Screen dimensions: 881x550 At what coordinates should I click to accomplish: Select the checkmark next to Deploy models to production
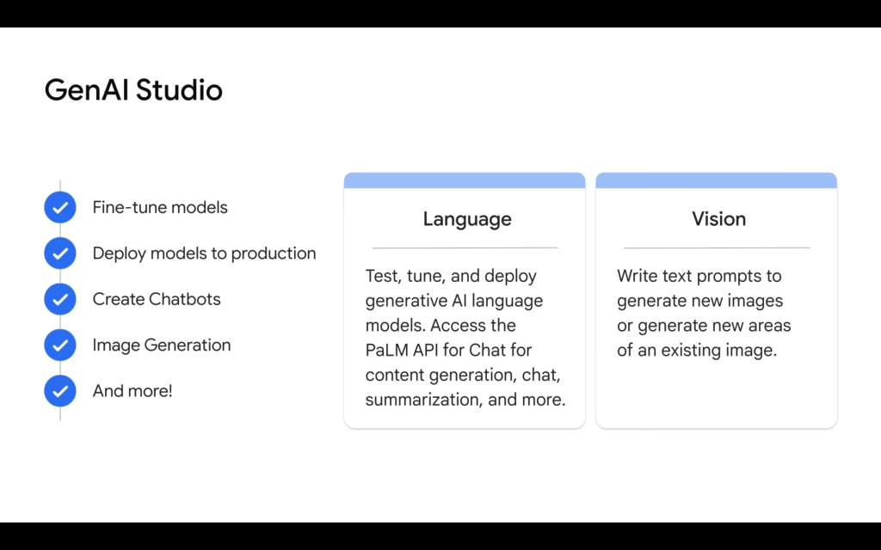pyautogui.click(x=60, y=254)
